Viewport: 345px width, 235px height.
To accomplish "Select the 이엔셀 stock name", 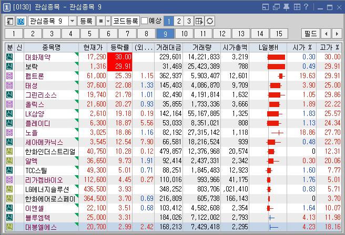I will point(34,208).
